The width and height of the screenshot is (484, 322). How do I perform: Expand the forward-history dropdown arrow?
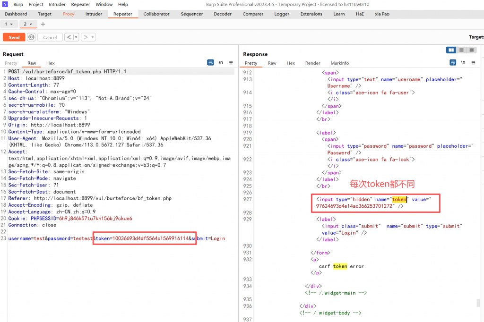93,37
